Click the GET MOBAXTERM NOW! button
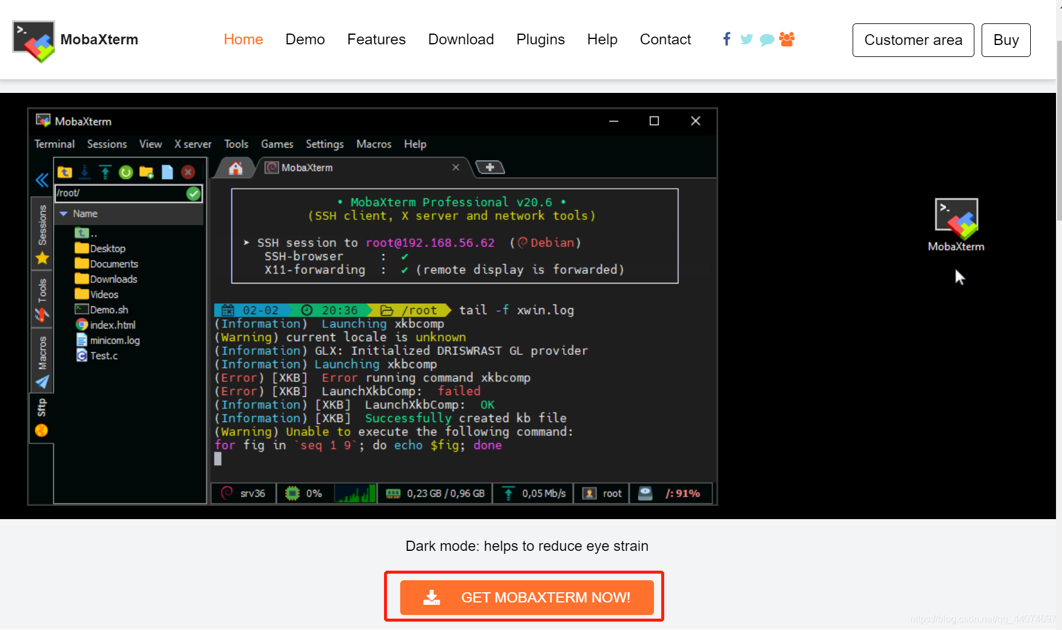This screenshot has width=1062, height=630. (527, 597)
